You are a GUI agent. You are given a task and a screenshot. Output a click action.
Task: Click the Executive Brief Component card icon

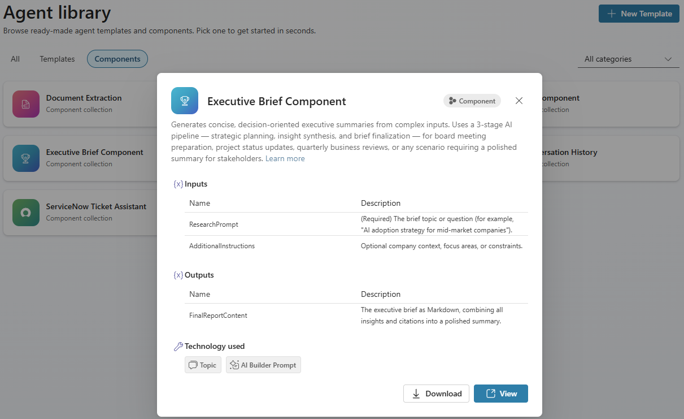(x=26, y=158)
